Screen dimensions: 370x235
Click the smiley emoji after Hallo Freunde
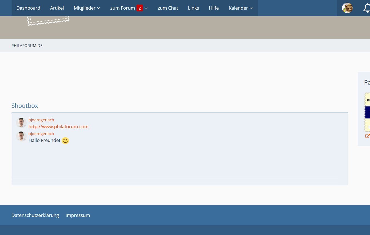point(65,141)
